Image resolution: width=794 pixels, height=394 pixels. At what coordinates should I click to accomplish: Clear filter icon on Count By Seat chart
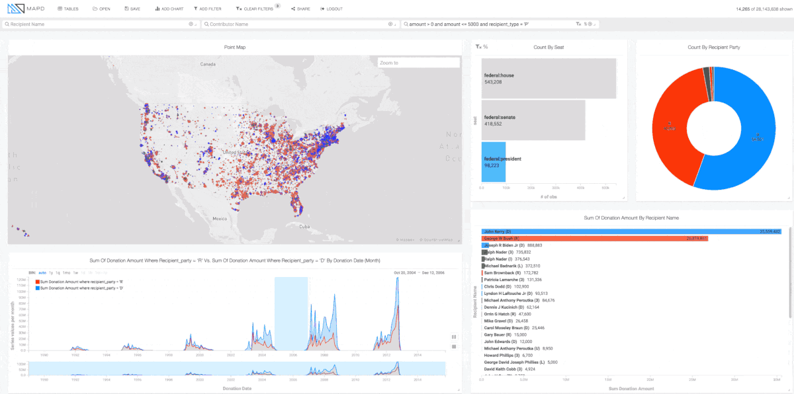tap(479, 47)
